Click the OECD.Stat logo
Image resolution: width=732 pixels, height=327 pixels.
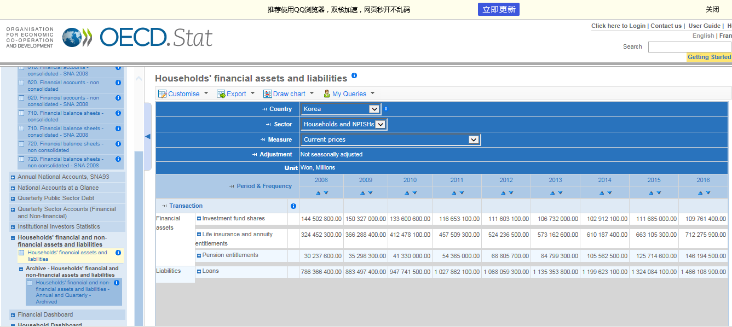(x=137, y=37)
